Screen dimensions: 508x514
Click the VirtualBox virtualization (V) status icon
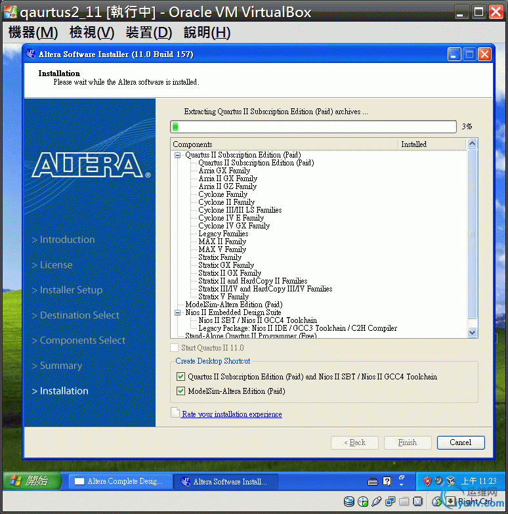(x=418, y=502)
